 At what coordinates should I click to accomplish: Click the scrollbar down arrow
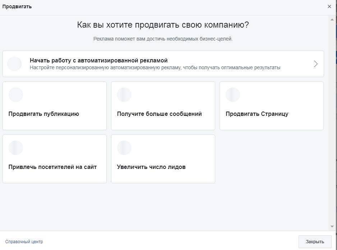click(332, 226)
